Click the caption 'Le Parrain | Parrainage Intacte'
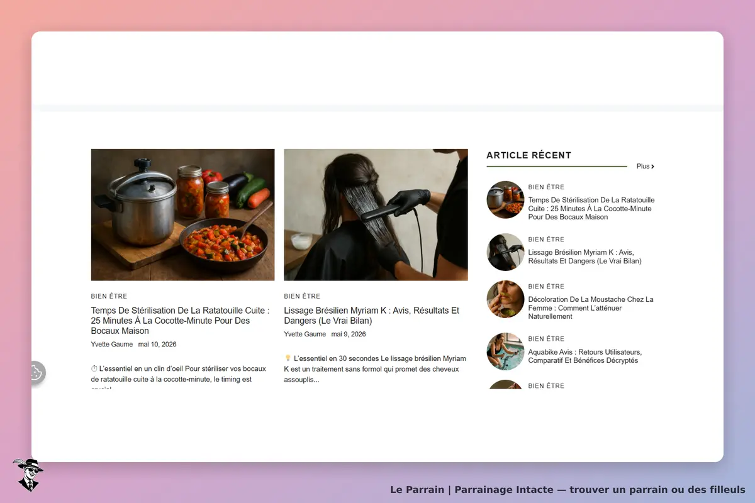The width and height of the screenshot is (755, 503). click(568, 490)
